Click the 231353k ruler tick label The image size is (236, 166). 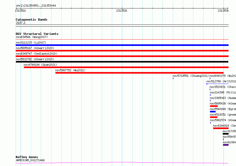point(223,11)
